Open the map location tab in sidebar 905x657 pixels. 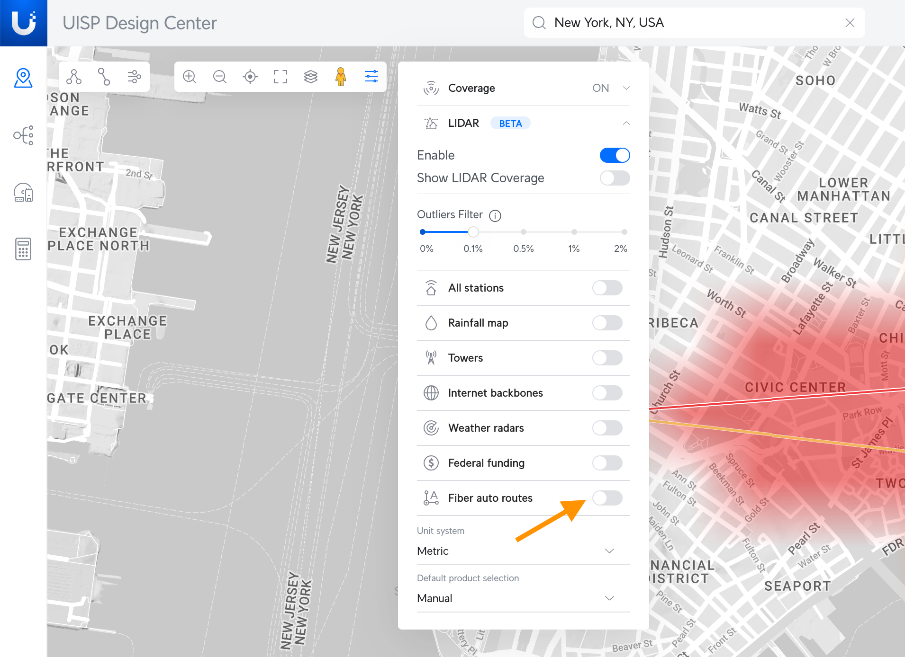[x=23, y=78]
